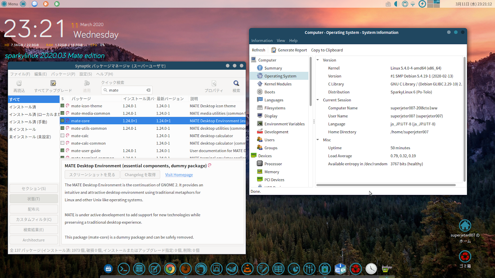Open the clipboard manager tray icon
495x278 pixels.
(x=405, y=4)
